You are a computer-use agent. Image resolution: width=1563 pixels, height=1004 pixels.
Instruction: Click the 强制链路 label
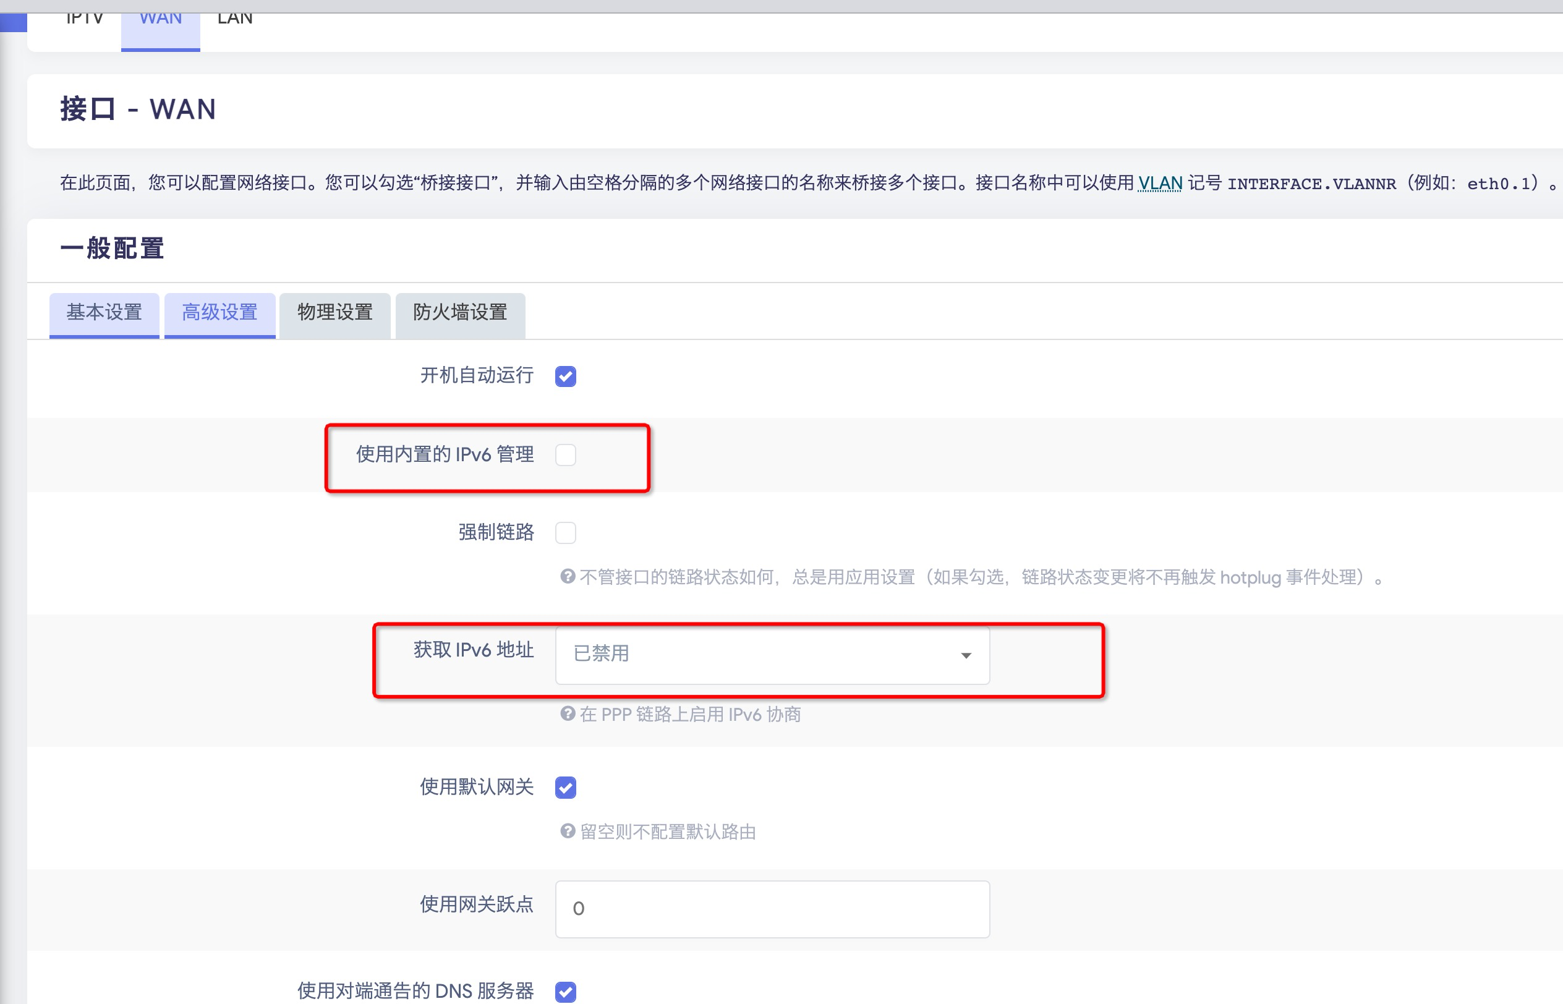[x=496, y=532]
